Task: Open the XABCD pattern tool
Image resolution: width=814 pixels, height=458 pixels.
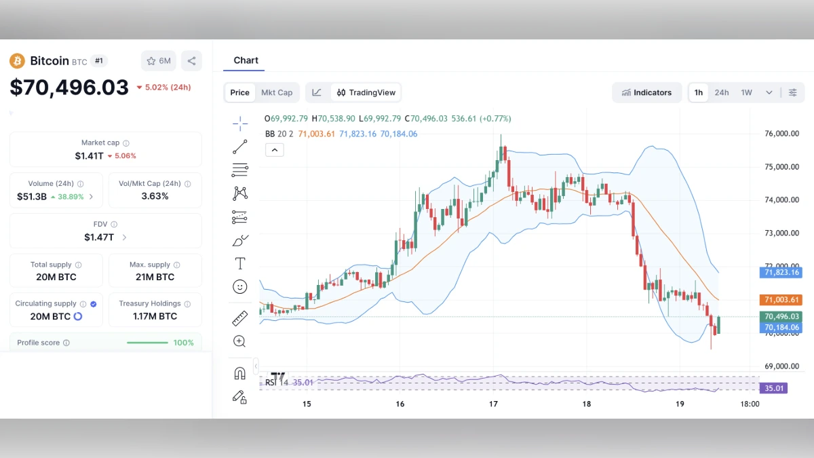Action: click(x=239, y=193)
